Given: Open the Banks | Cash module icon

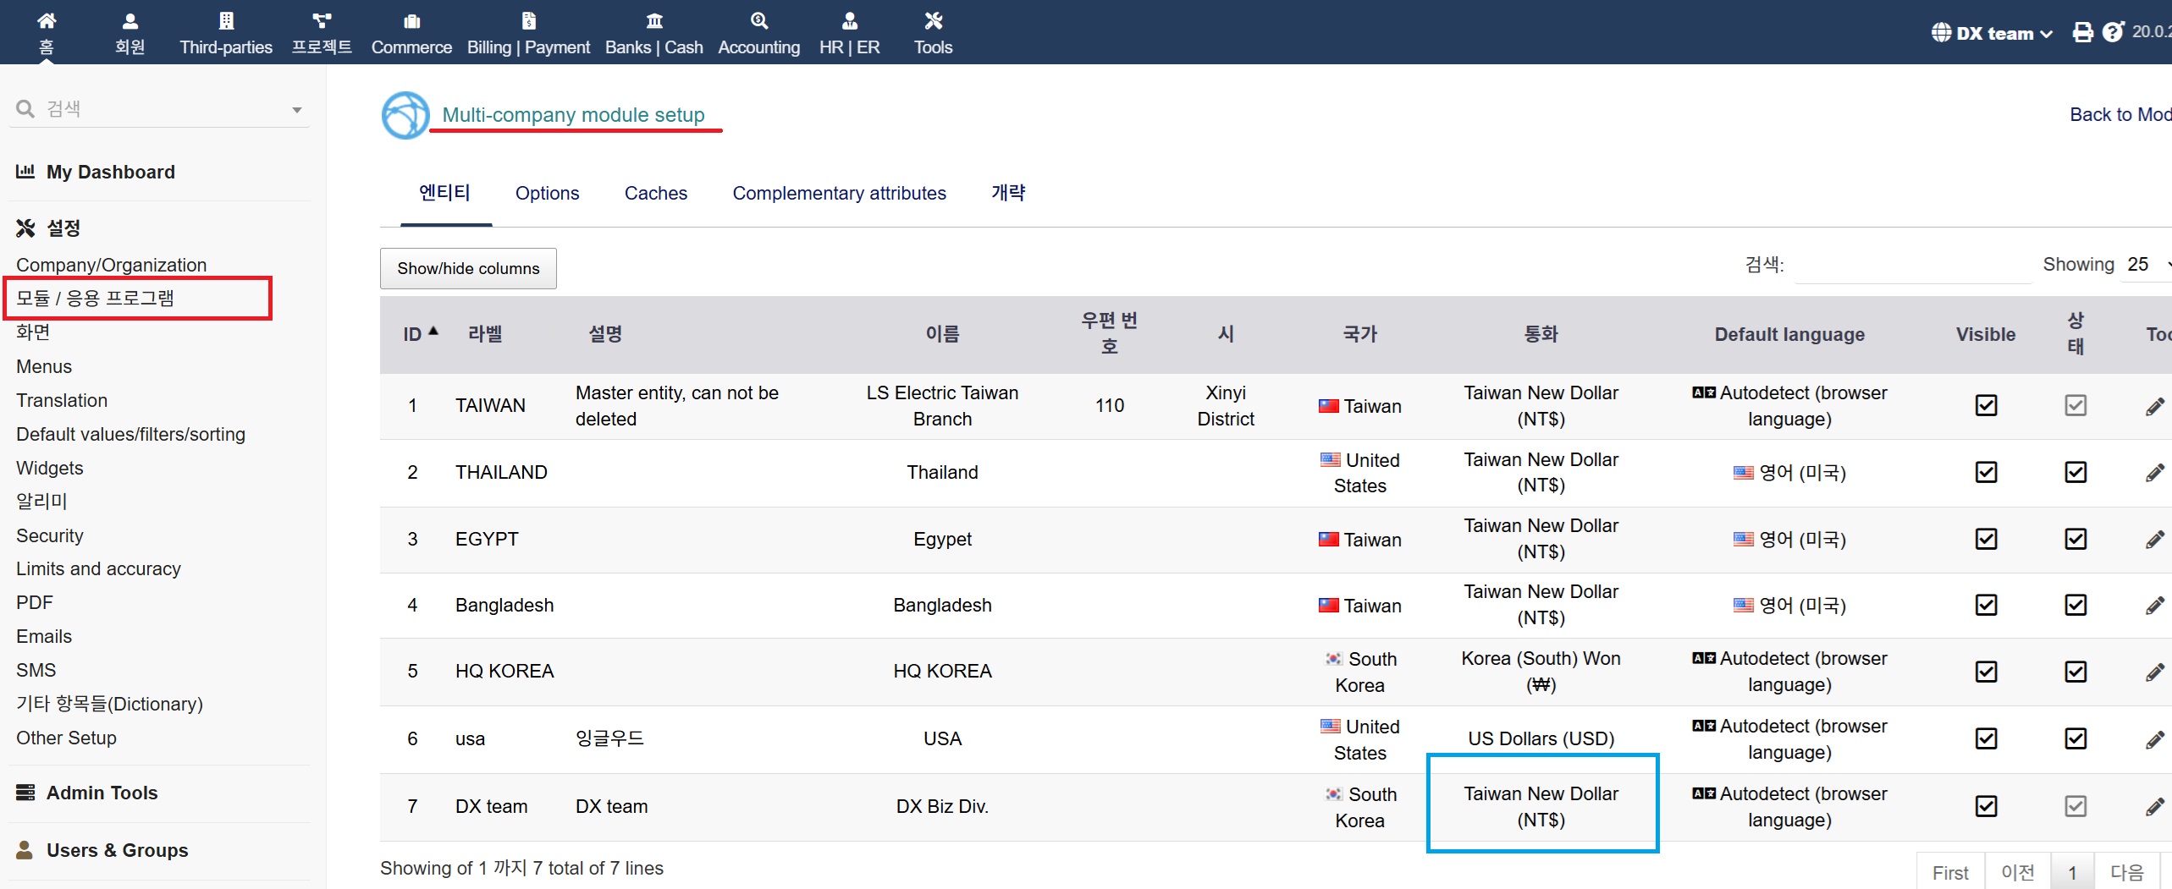Looking at the screenshot, I should (653, 20).
